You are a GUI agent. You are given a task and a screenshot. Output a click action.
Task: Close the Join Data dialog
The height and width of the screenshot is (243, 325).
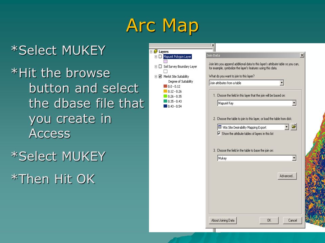click(302, 55)
